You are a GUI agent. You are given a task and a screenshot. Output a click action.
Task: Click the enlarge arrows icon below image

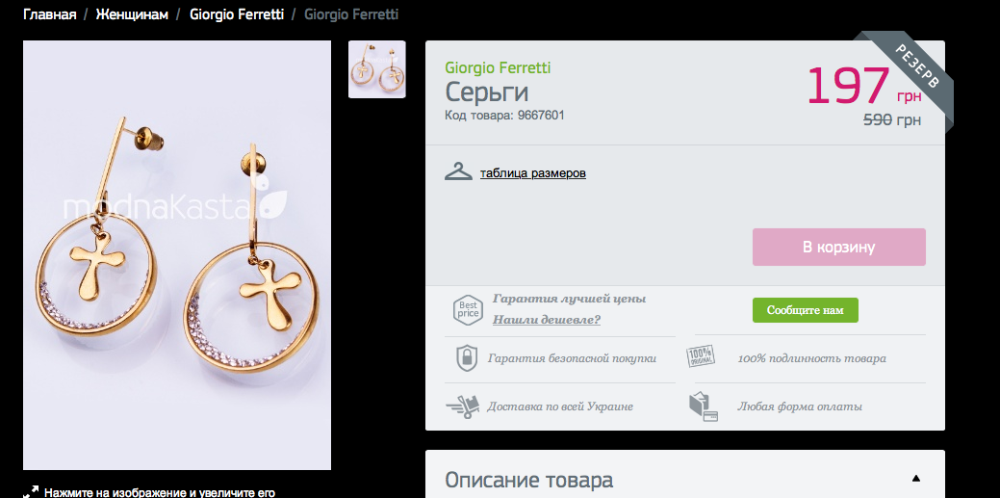coord(31,492)
